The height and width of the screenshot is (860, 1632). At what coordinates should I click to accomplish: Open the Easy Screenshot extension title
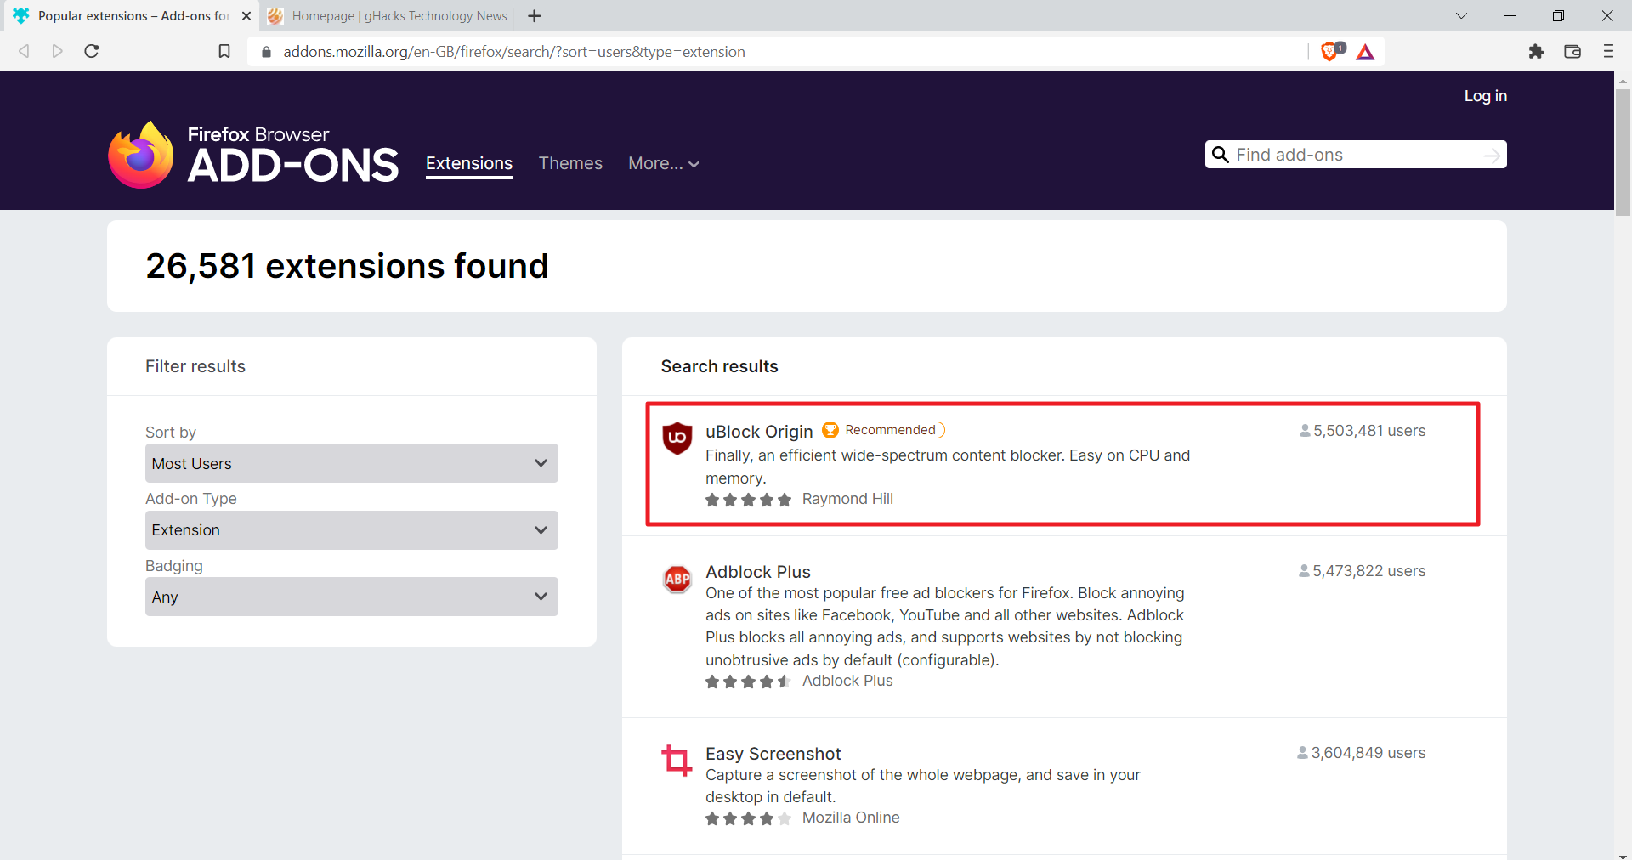(x=773, y=754)
